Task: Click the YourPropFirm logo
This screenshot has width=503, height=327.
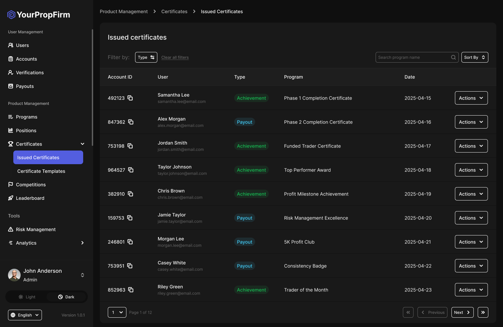Action: tap(39, 15)
